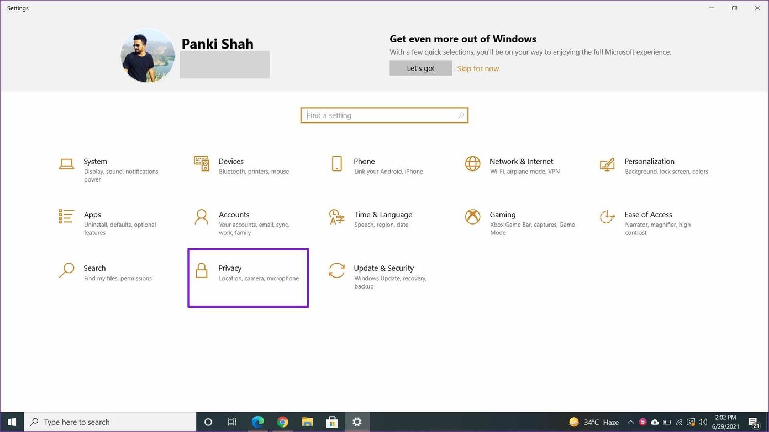Open the Wi-Fi network tray icon
Screen dimensions: 769x432
679,422
